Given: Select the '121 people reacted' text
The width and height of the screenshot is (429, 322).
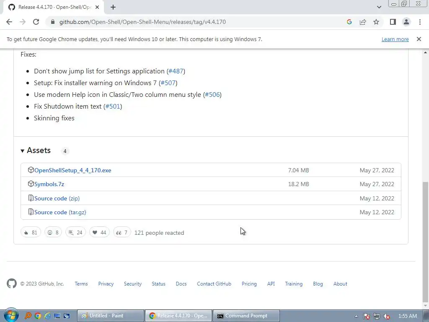Looking at the screenshot, I should 159,233.
